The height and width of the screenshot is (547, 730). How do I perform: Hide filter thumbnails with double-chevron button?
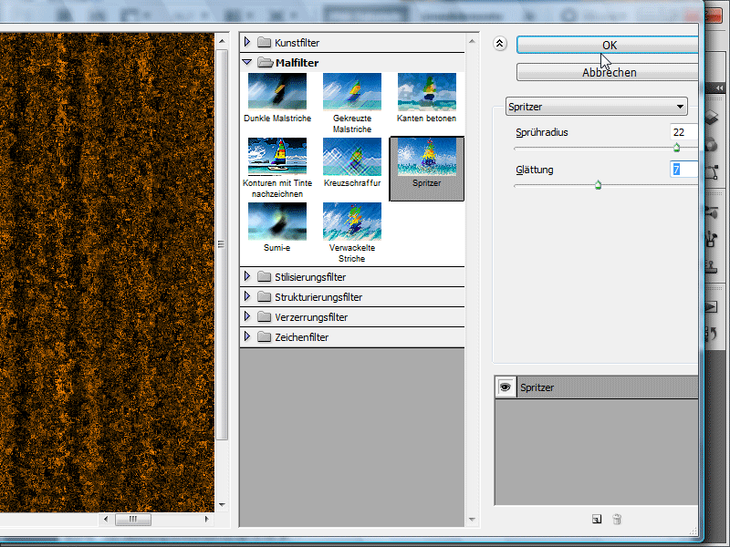(499, 44)
